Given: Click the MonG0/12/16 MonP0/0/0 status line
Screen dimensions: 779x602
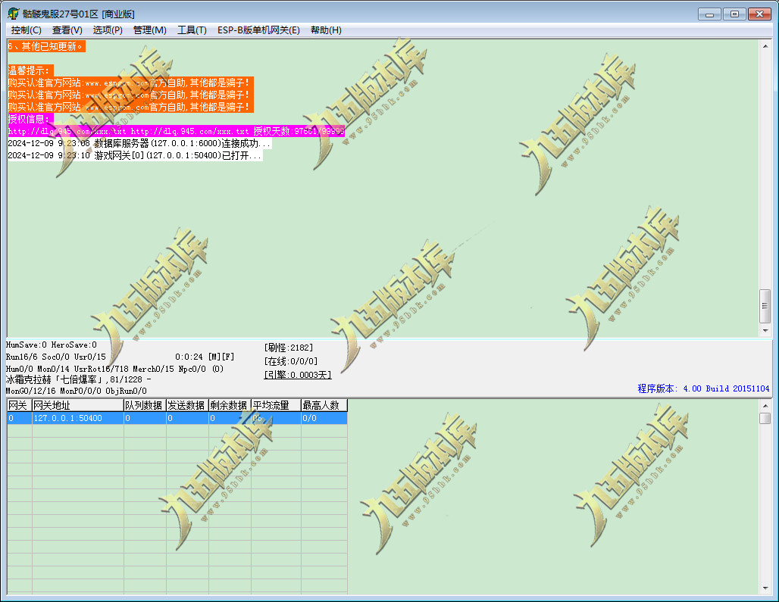Looking at the screenshot, I should 76,391.
